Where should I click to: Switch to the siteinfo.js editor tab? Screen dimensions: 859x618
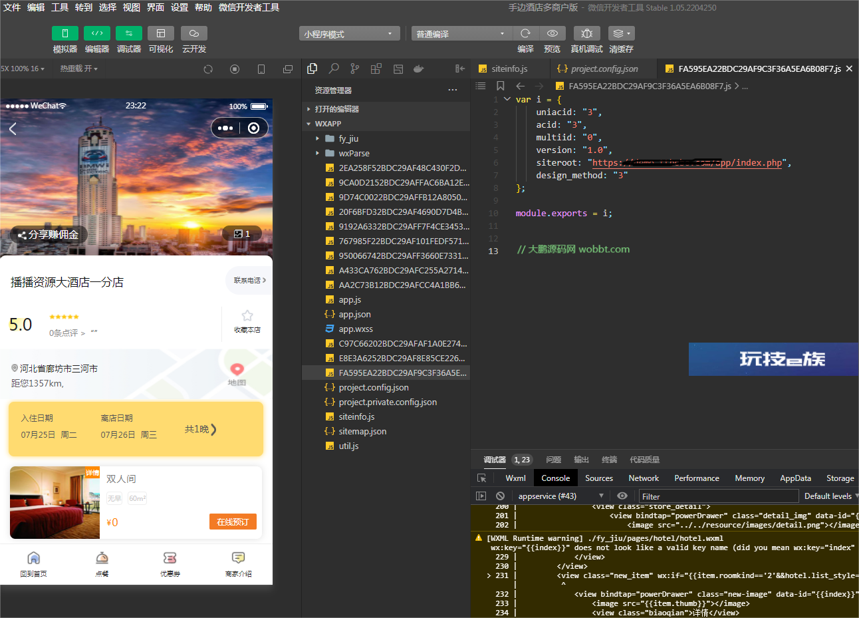(510, 69)
